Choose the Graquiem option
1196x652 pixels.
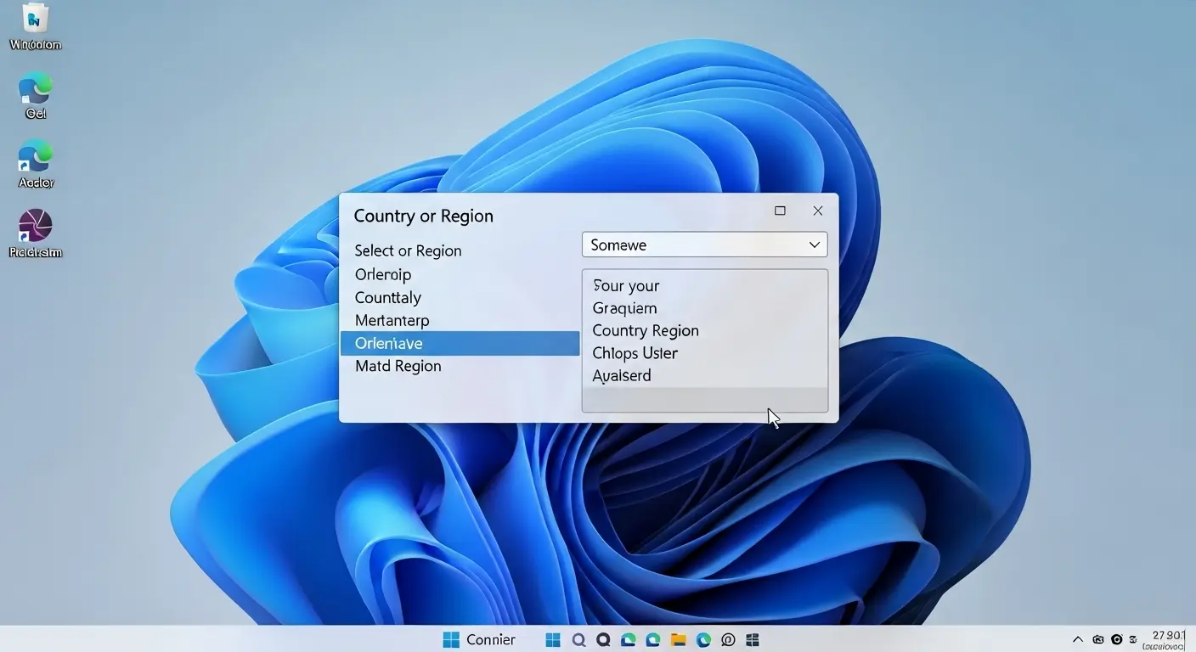pyautogui.click(x=624, y=308)
